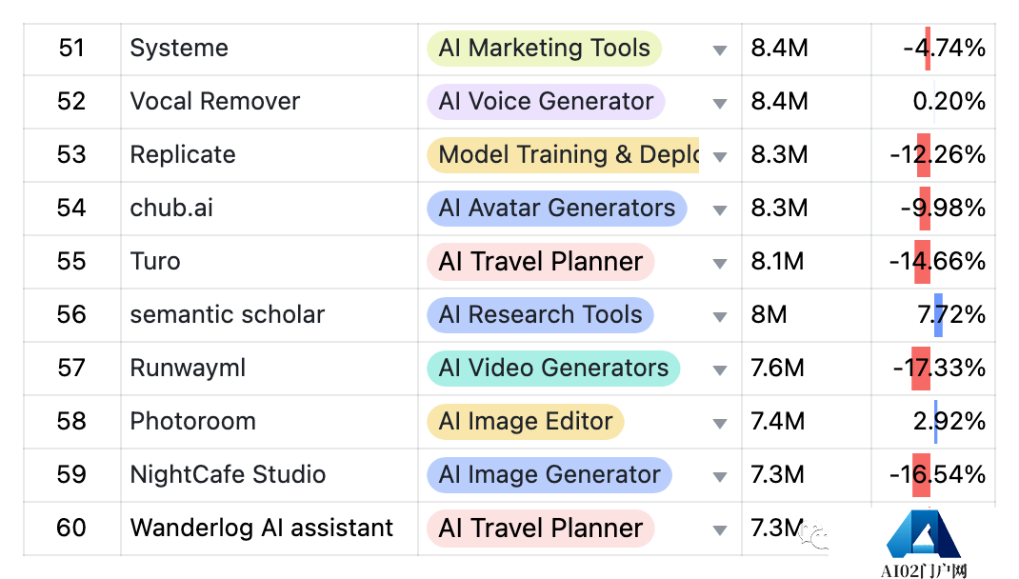Click the Photoroom tool name

pyautogui.click(x=193, y=421)
